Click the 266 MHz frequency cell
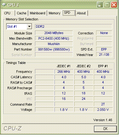Screen dimensions: 119x137 point(64,72)
